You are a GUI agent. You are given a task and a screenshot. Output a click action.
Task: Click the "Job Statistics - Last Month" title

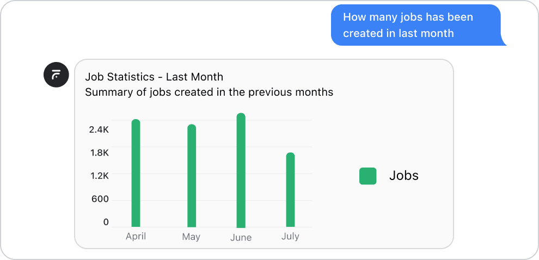pos(154,77)
